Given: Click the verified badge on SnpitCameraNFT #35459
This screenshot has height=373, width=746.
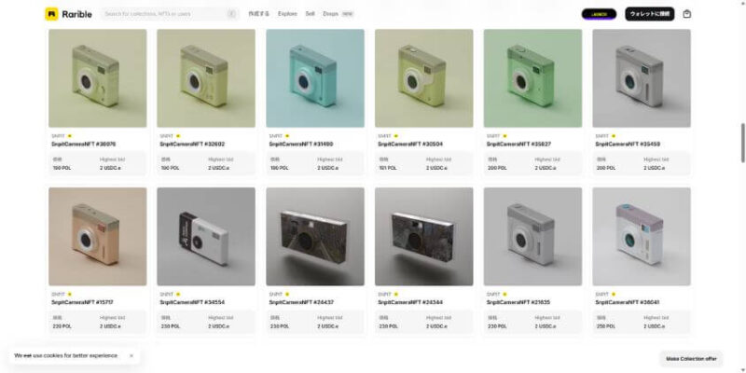Looking at the screenshot, I should 614,136.
